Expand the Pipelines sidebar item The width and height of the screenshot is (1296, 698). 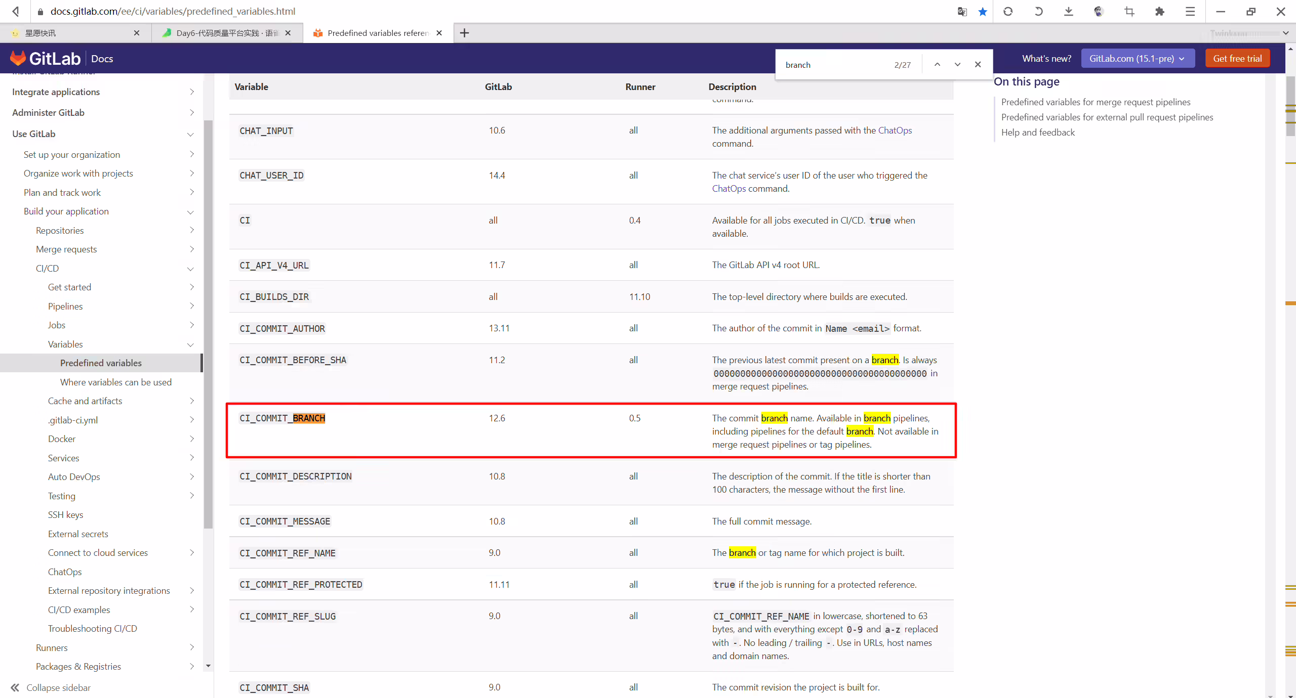pos(191,306)
